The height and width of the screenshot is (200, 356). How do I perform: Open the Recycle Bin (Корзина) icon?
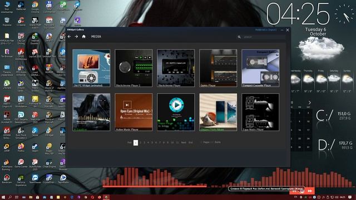pyautogui.click(x=7, y=22)
